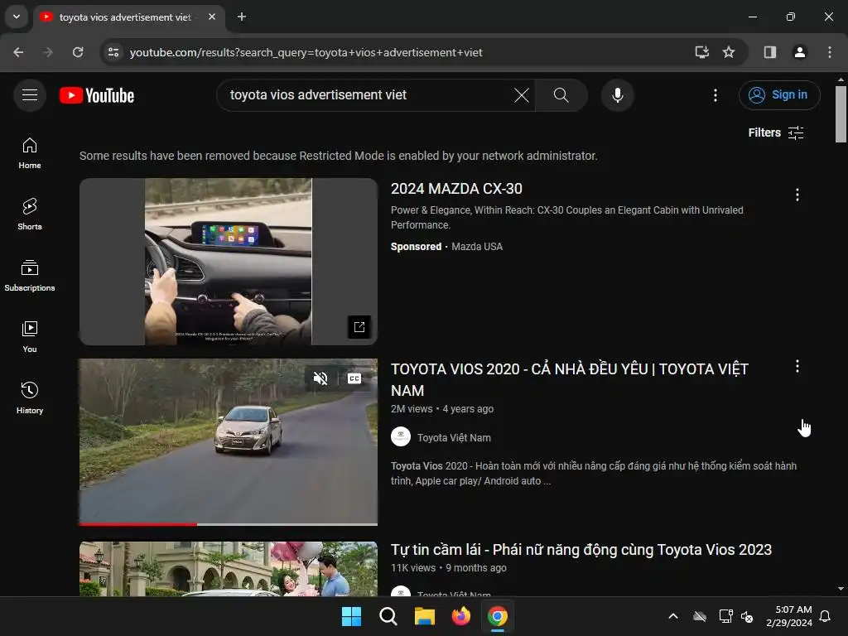Viewport: 848px width, 636px height.
Task: Click the Toyota Vios 2020 description text
Action: point(593,473)
